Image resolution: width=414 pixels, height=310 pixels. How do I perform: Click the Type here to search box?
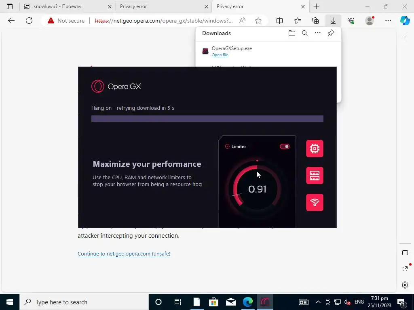(84, 302)
